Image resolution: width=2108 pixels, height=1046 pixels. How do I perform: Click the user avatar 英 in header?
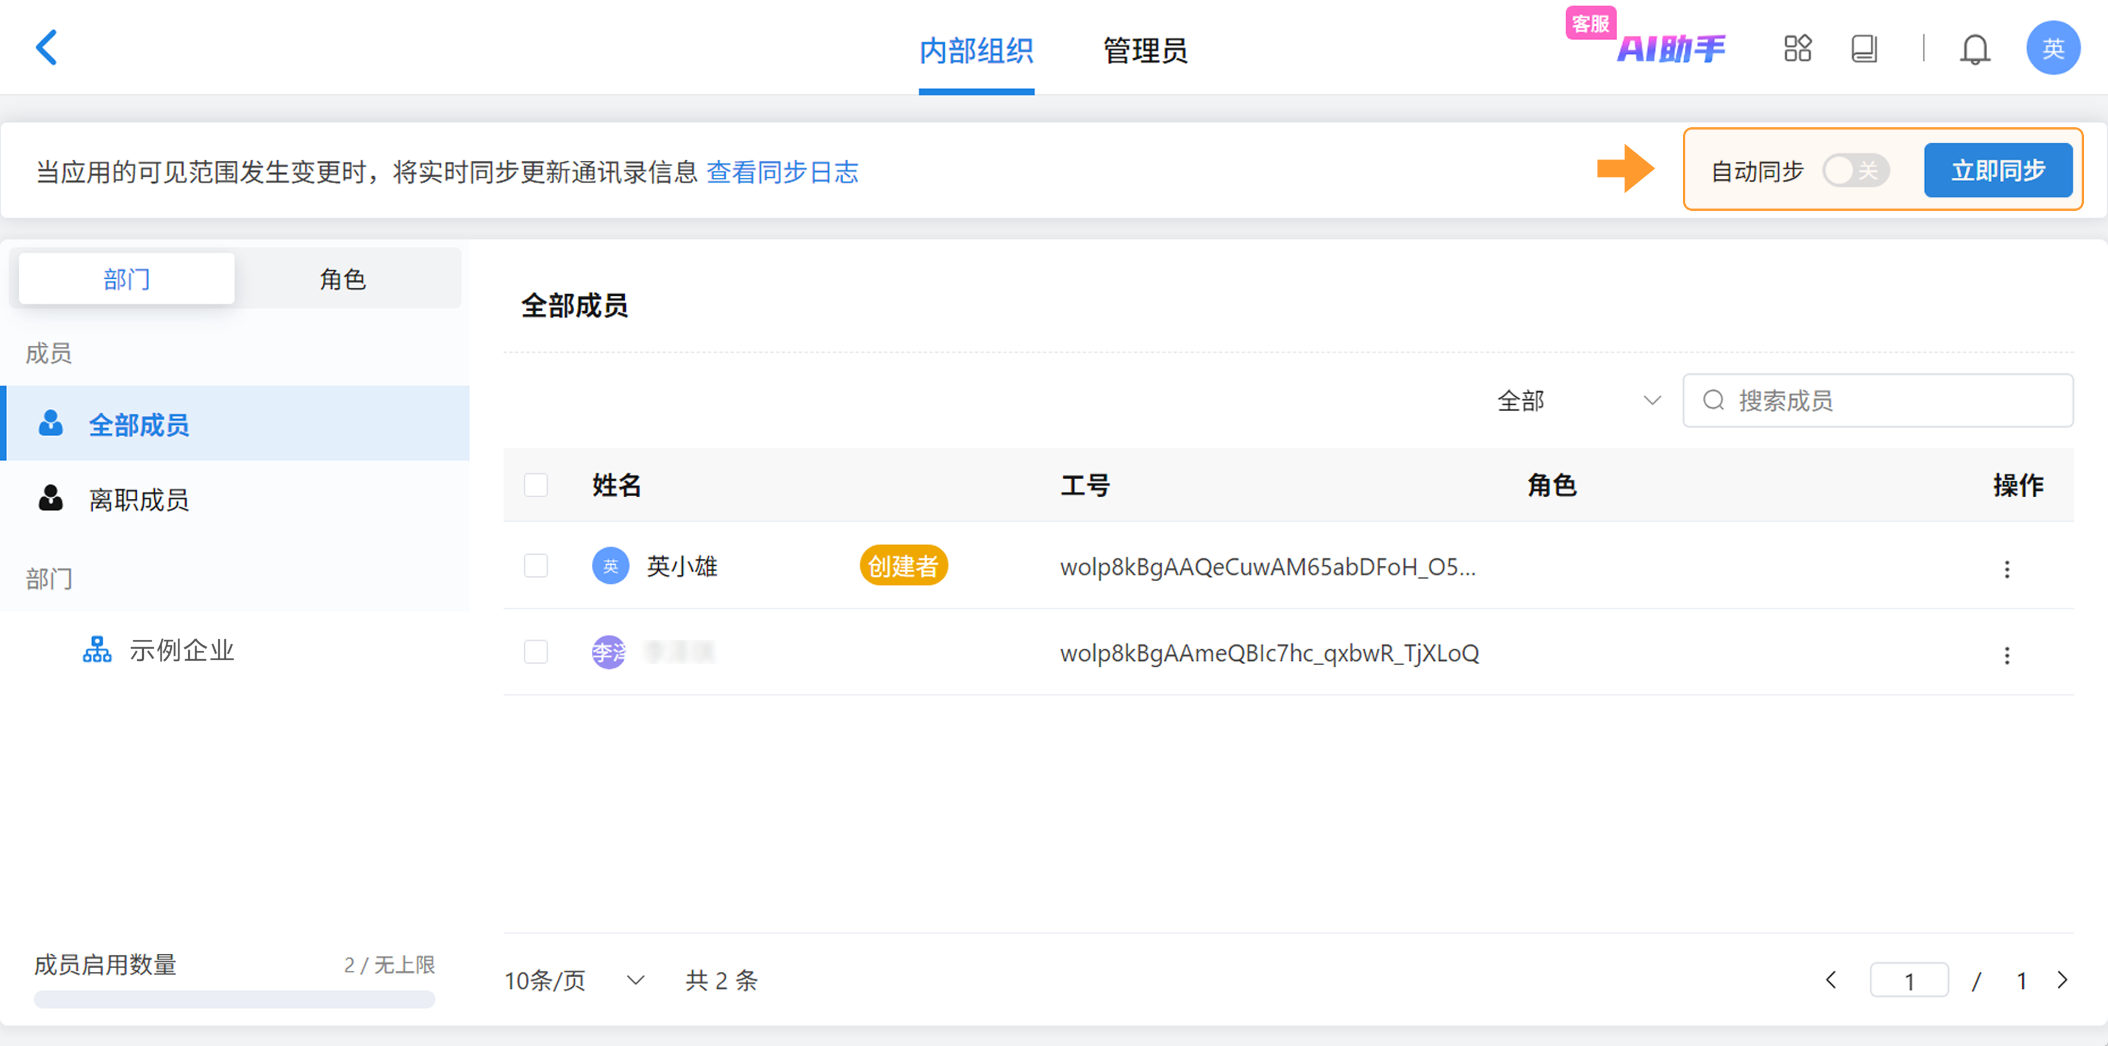pyautogui.click(x=2053, y=48)
